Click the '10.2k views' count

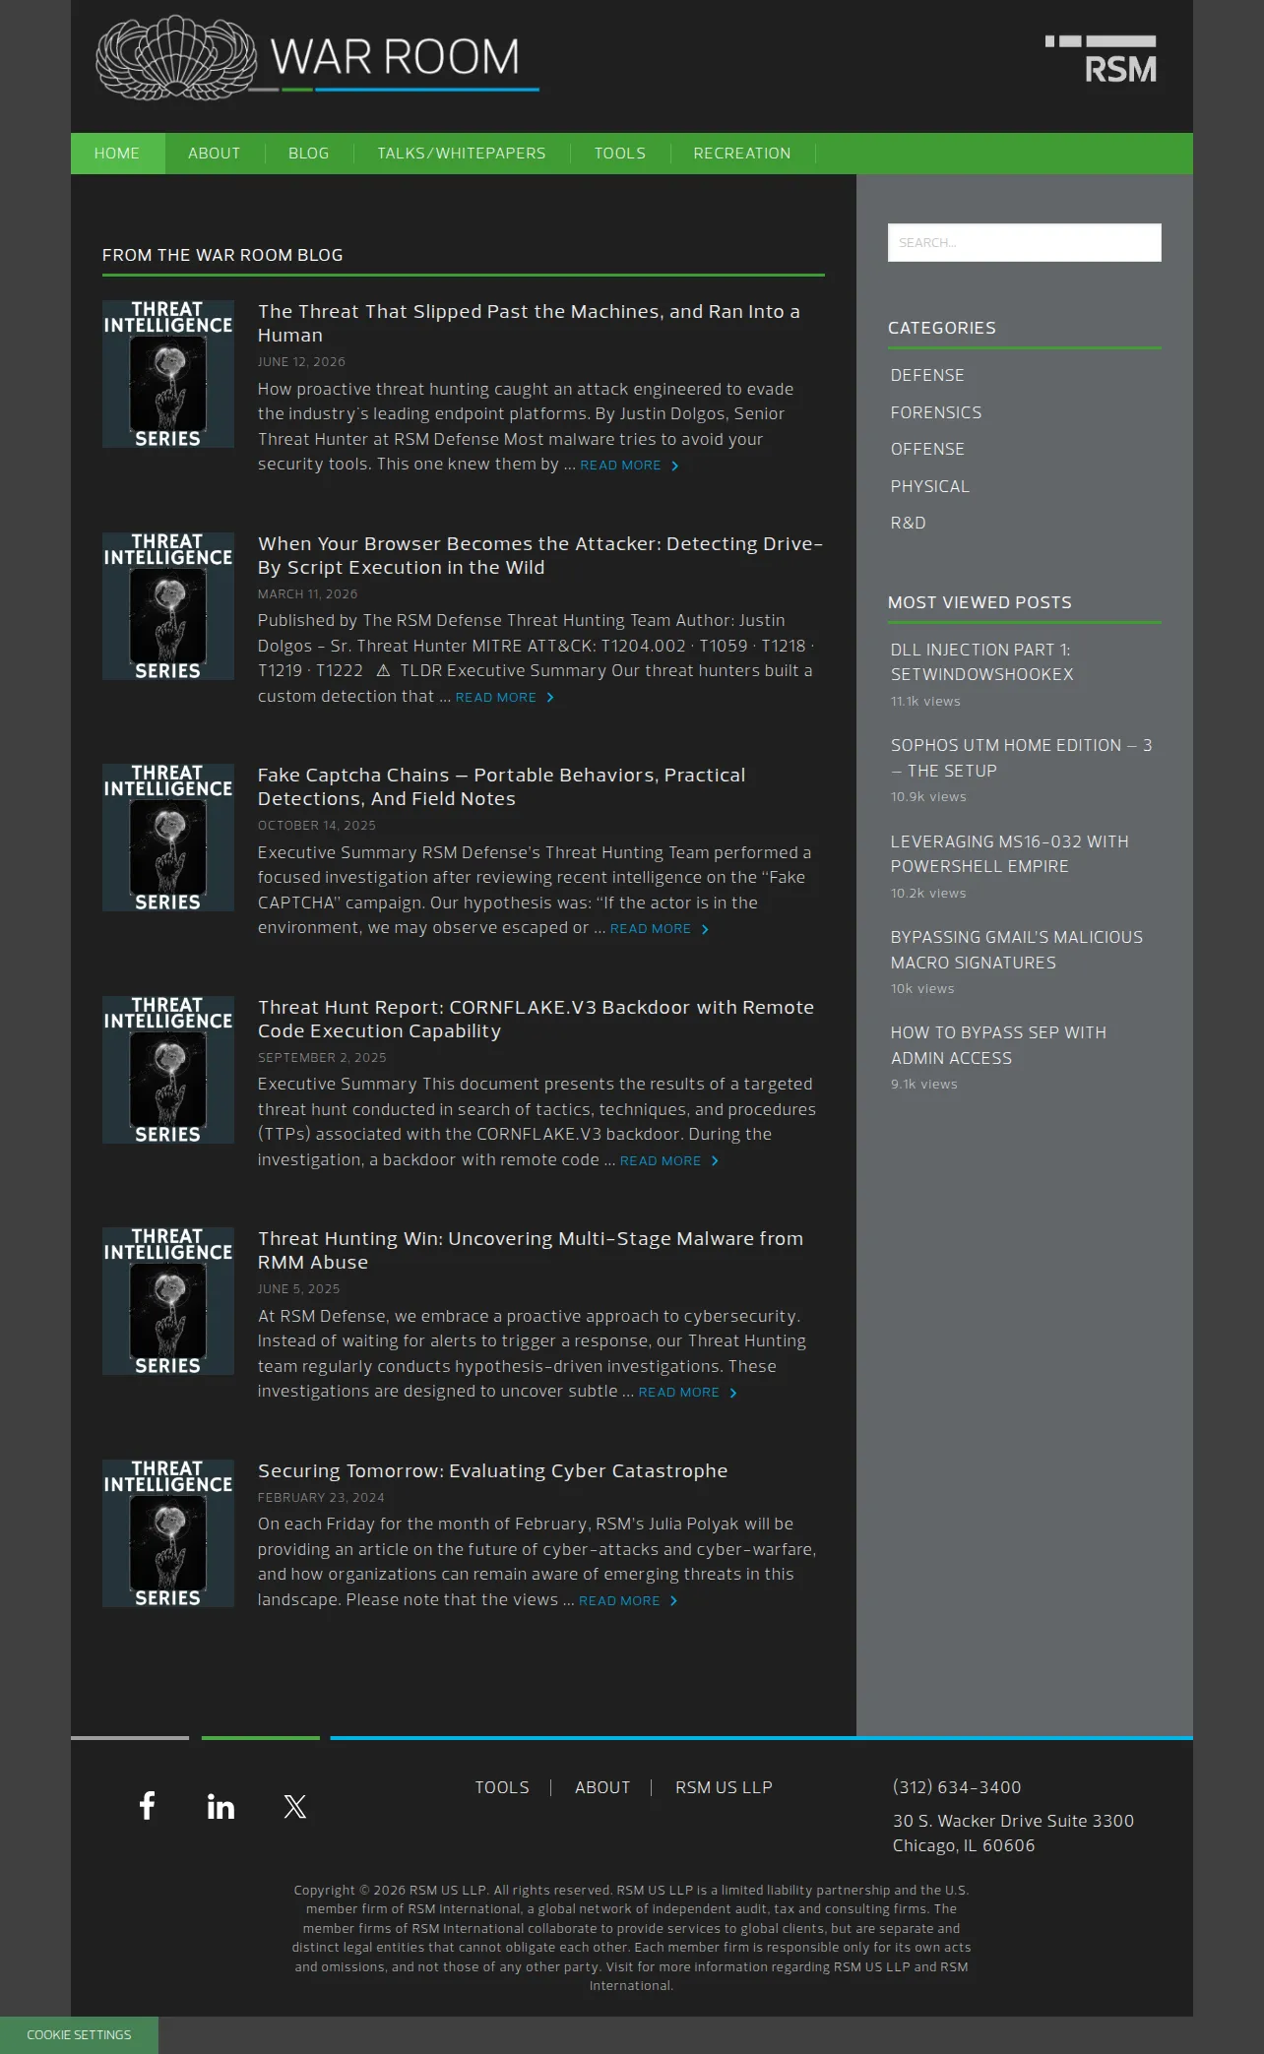click(928, 894)
